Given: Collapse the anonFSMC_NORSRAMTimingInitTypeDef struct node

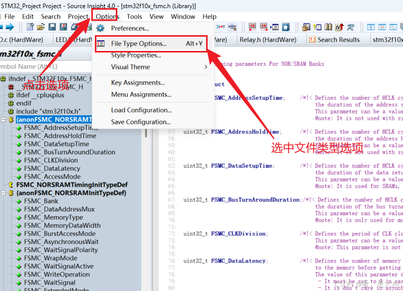Looking at the screenshot, I should [x=4, y=120].
